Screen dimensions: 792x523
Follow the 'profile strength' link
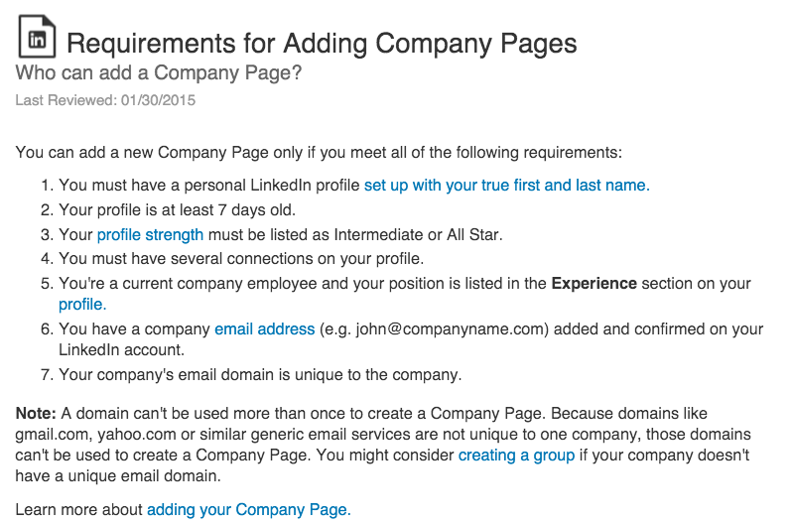coord(150,235)
